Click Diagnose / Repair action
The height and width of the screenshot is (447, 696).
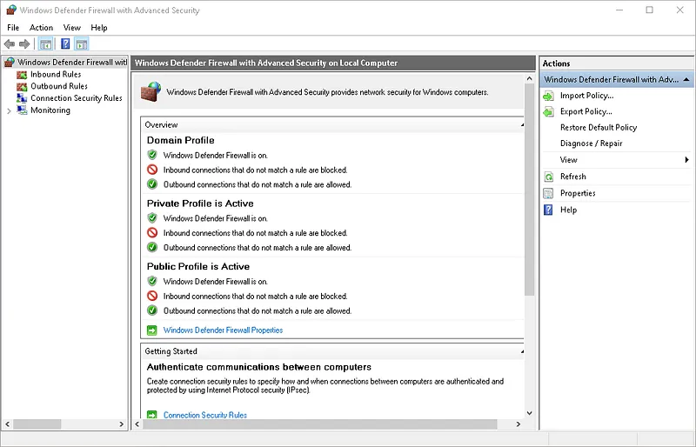592,143
